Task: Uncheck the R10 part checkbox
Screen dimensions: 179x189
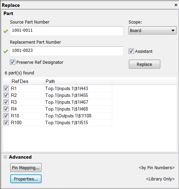Action: 6,116
